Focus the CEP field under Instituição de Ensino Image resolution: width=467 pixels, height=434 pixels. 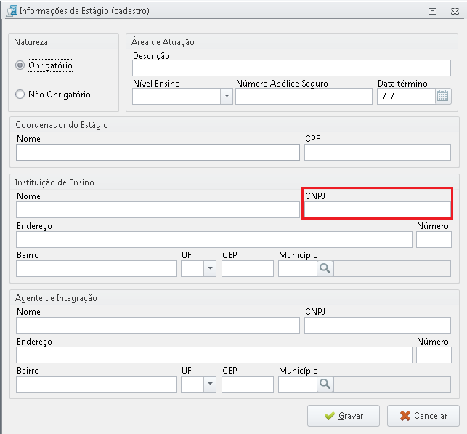[x=248, y=268]
